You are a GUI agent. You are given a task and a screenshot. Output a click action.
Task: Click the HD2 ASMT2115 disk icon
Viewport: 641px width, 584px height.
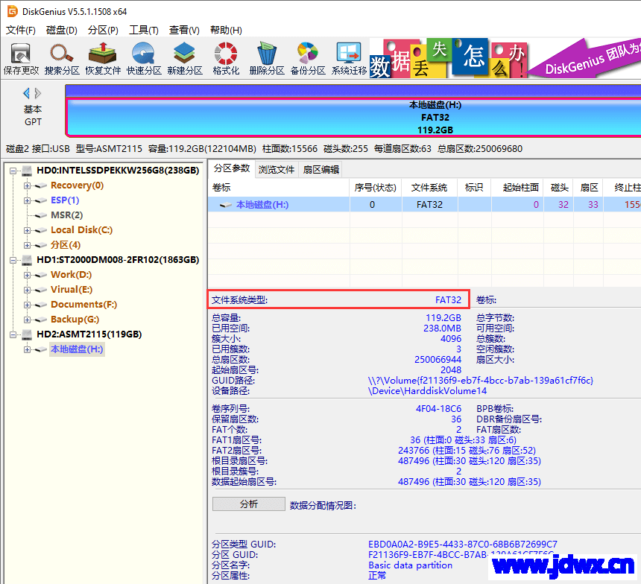tap(27, 334)
